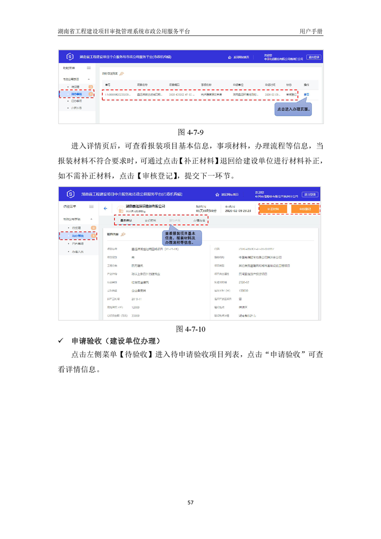Click 退出登录 button in upper screenshot
This screenshot has height=539, width=381.
click(314, 57)
